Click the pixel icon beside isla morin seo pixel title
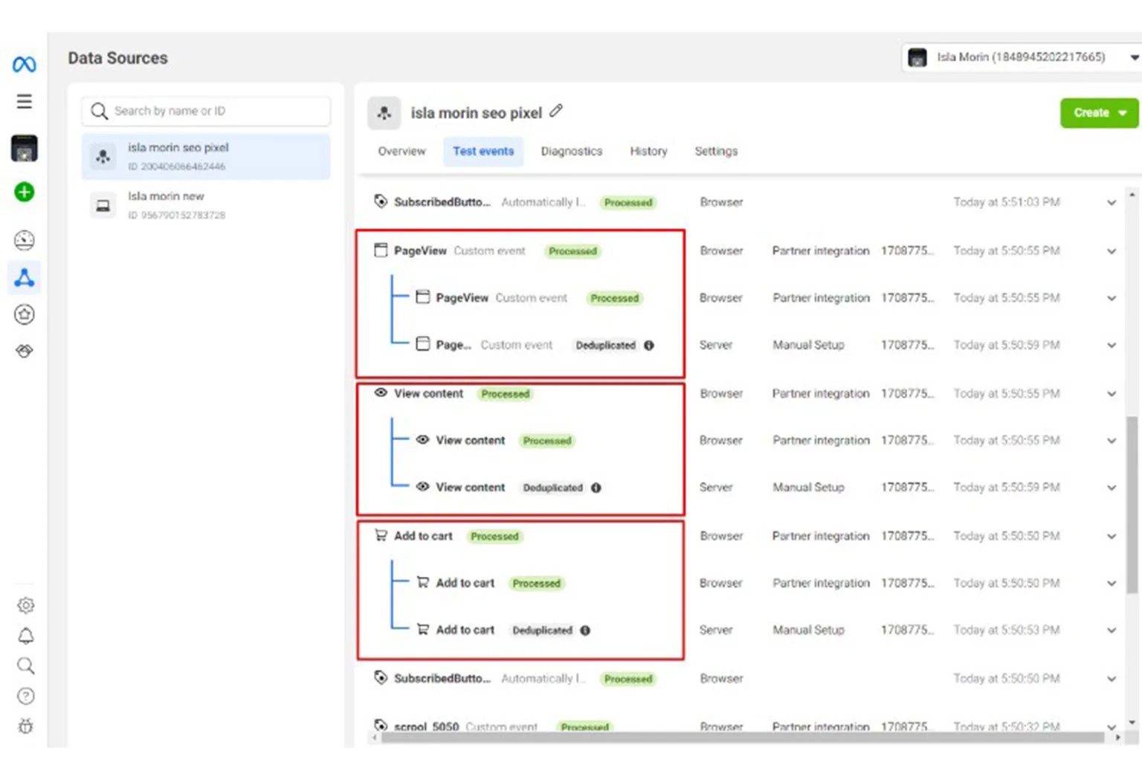 pyautogui.click(x=384, y=113)
